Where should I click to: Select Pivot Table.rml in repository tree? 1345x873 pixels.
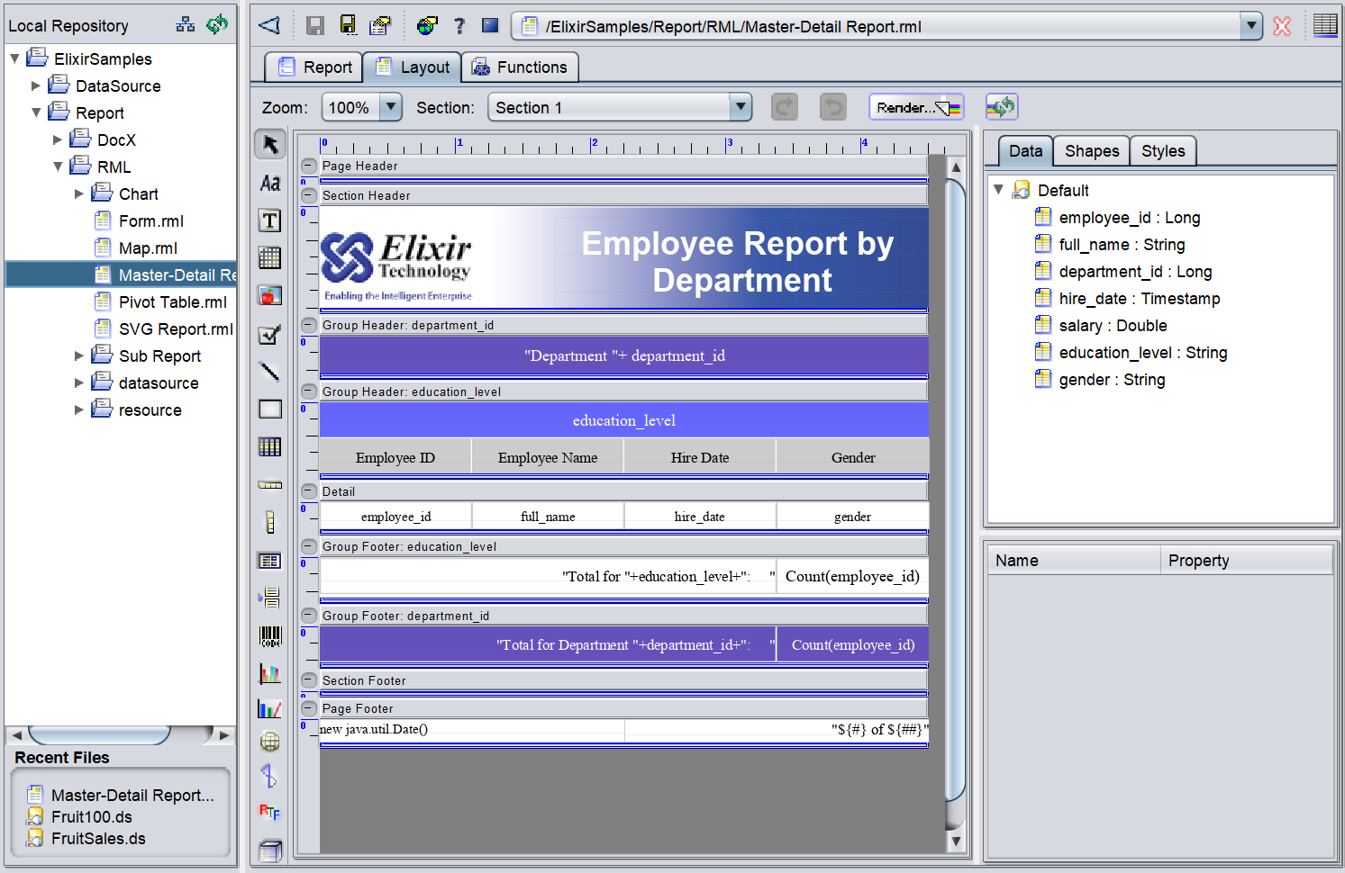coord(172,302)
